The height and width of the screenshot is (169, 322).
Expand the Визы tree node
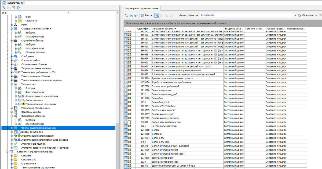pyautogui.click(x=16, y=17)
